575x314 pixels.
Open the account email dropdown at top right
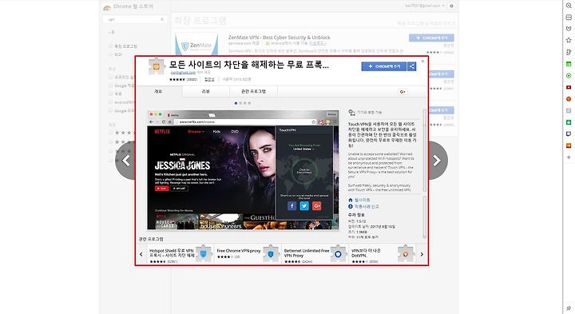425,6
